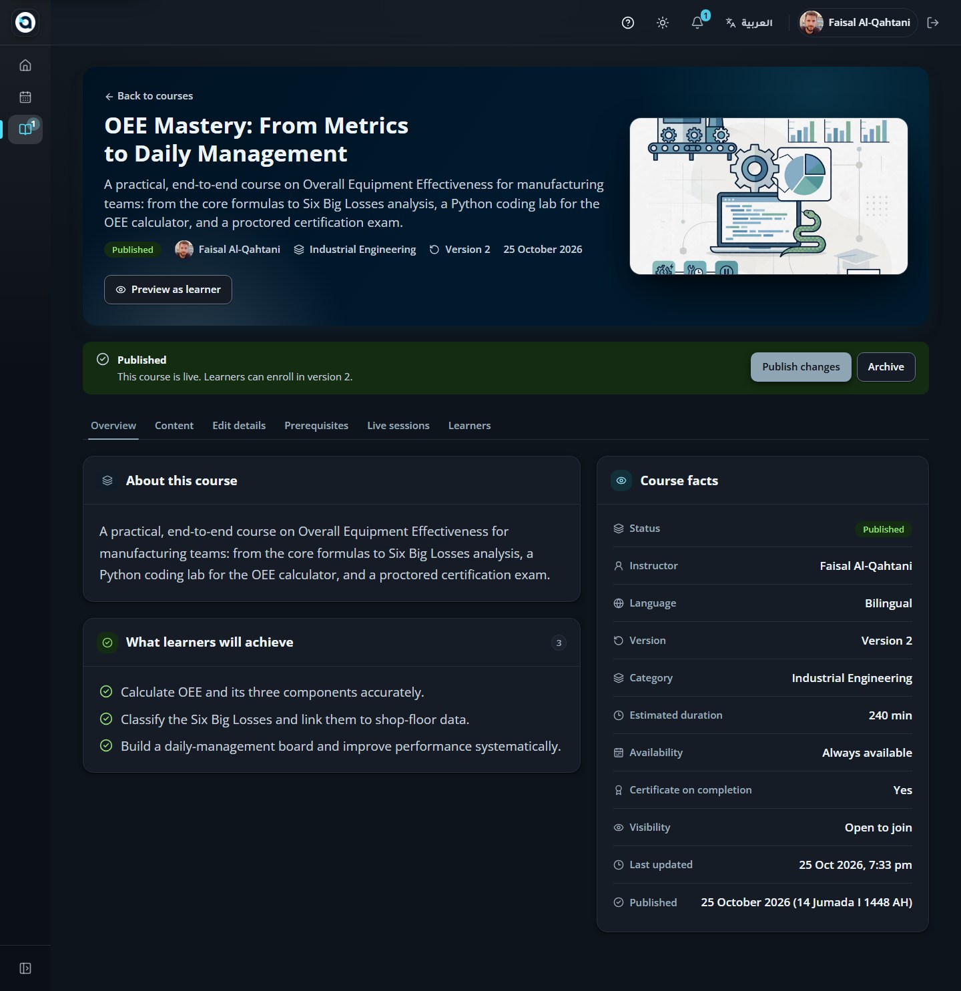
Task: Click the sign-out arrow icon
Action: pyautogui.click(x=933, y=23)
